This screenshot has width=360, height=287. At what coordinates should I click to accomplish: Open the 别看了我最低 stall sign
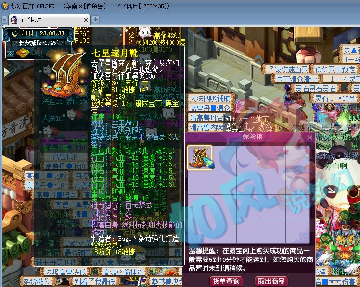[x=94, y=282]
